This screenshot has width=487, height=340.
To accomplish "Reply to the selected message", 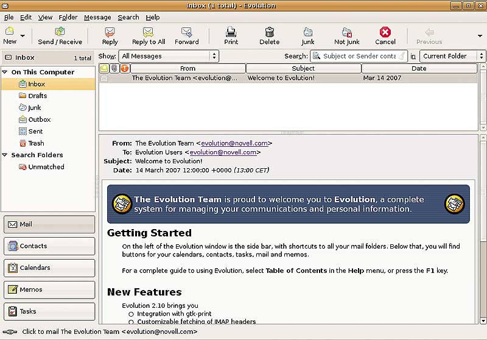I will 110,35.
